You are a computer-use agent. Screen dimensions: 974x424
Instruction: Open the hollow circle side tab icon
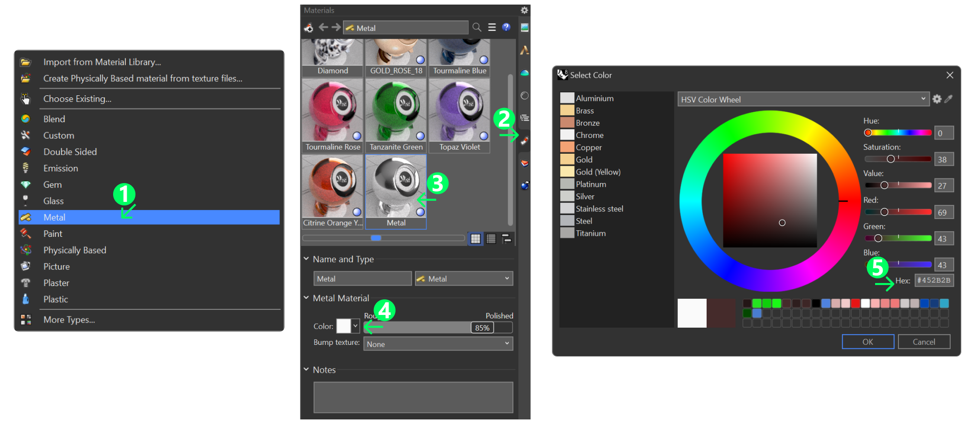click(x=525, y=95)
